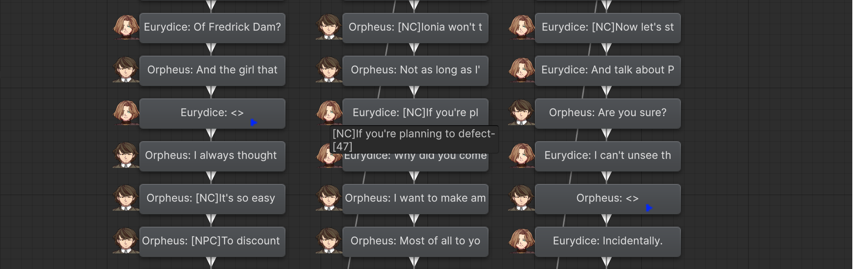Click Orpheus portrait beside 'Are you sure?' node
Screen dimensions: 855x269
click(x=521, y=113)
